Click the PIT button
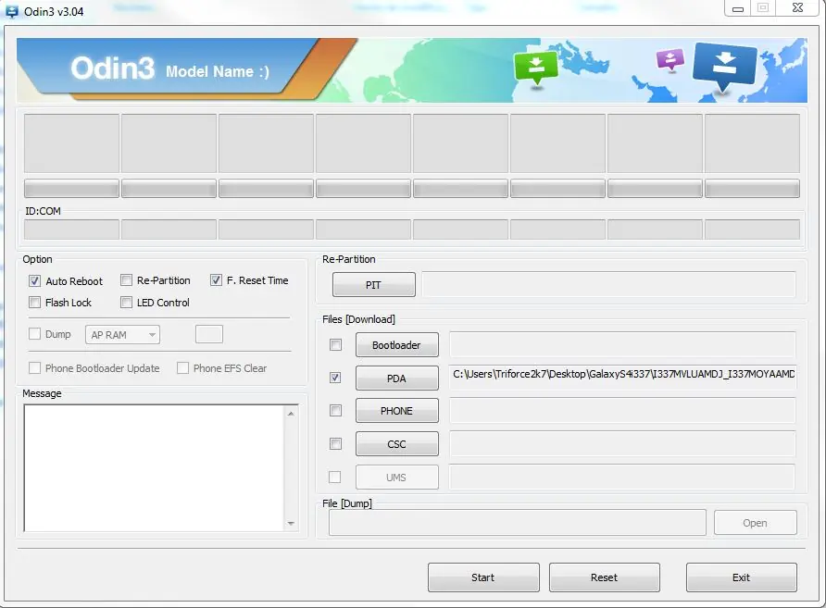 tap(373, 285)
